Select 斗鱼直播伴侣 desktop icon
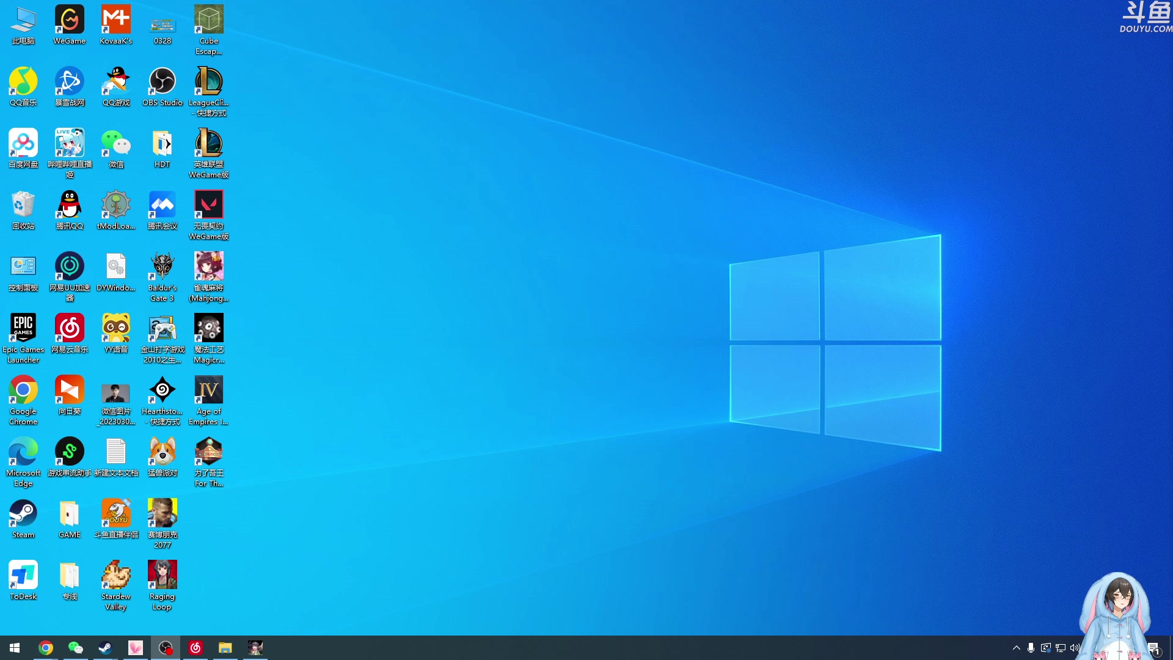This screenshot has width=1173, height=660. pos(116,519)
